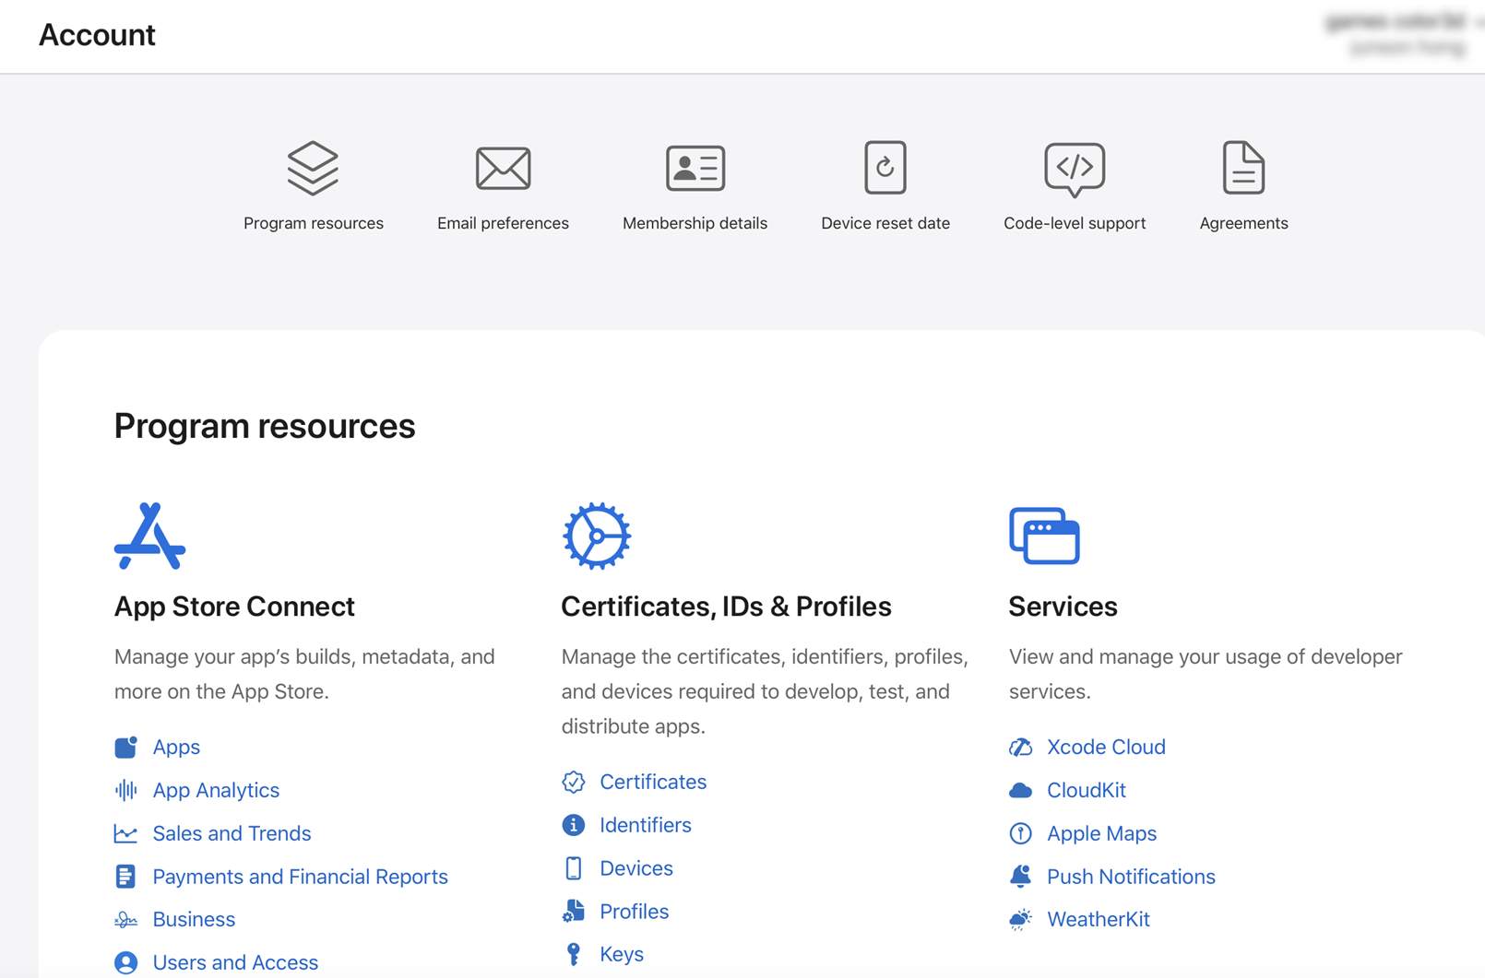Open the Keys link
Screen dimensions: 1485x978
point(622,954)
